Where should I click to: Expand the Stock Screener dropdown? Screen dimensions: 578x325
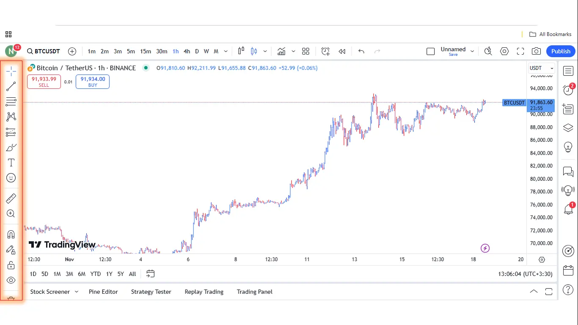coord(77,292)
